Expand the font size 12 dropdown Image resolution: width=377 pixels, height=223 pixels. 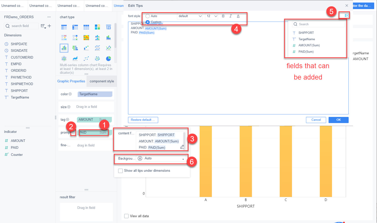212,16
